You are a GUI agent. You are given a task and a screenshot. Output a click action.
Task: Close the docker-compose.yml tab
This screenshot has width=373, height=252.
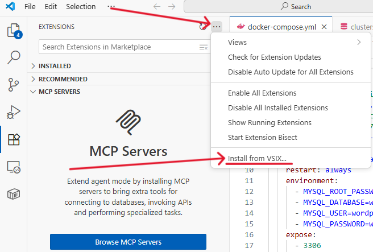coord(324,27)
